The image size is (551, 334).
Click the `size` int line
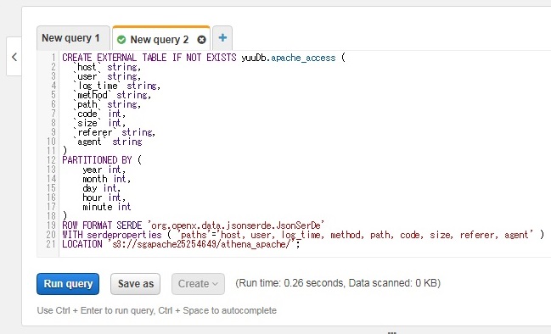[x=99, y=123]
